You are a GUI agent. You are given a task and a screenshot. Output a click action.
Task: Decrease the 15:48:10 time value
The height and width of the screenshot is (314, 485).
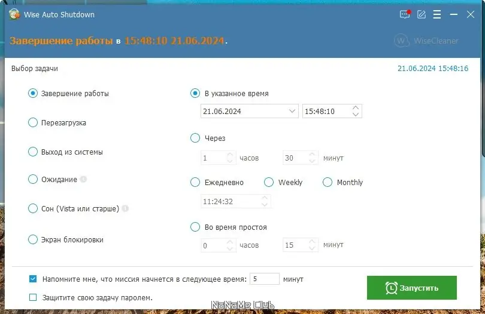356,115
